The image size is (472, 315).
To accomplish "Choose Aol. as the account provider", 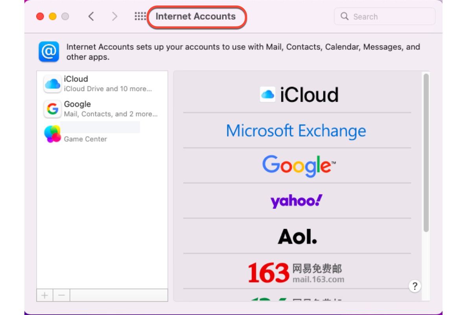I will coord(297,236).
